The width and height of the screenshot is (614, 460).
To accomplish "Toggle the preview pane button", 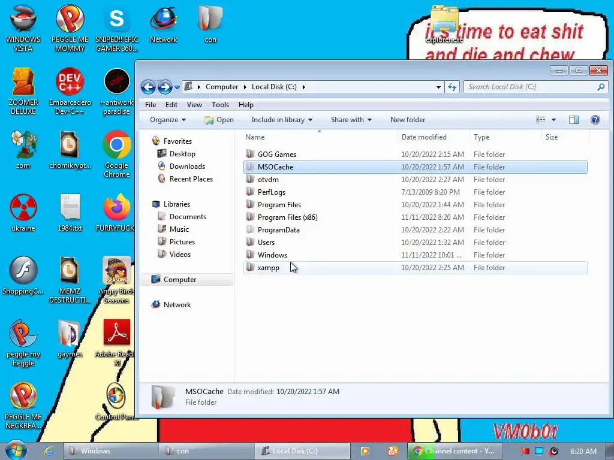I will coord(574,120).
